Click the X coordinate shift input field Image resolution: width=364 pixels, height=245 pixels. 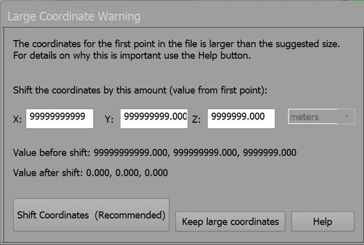(x=59, y=118)
